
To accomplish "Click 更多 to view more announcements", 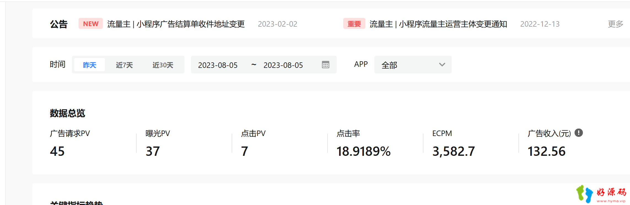I will point(615,24).
